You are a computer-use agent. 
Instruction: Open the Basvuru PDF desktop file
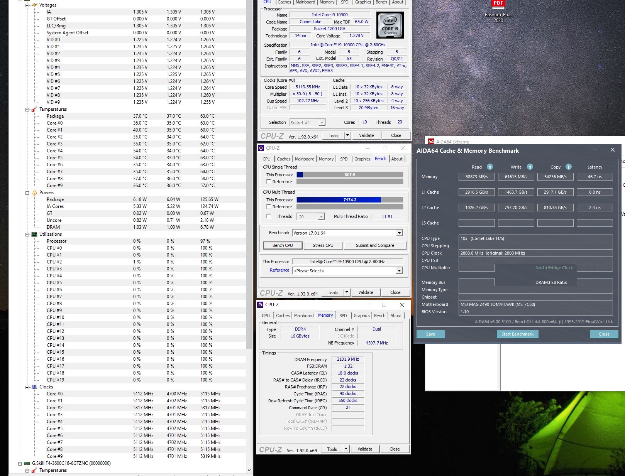click(498, 11)
